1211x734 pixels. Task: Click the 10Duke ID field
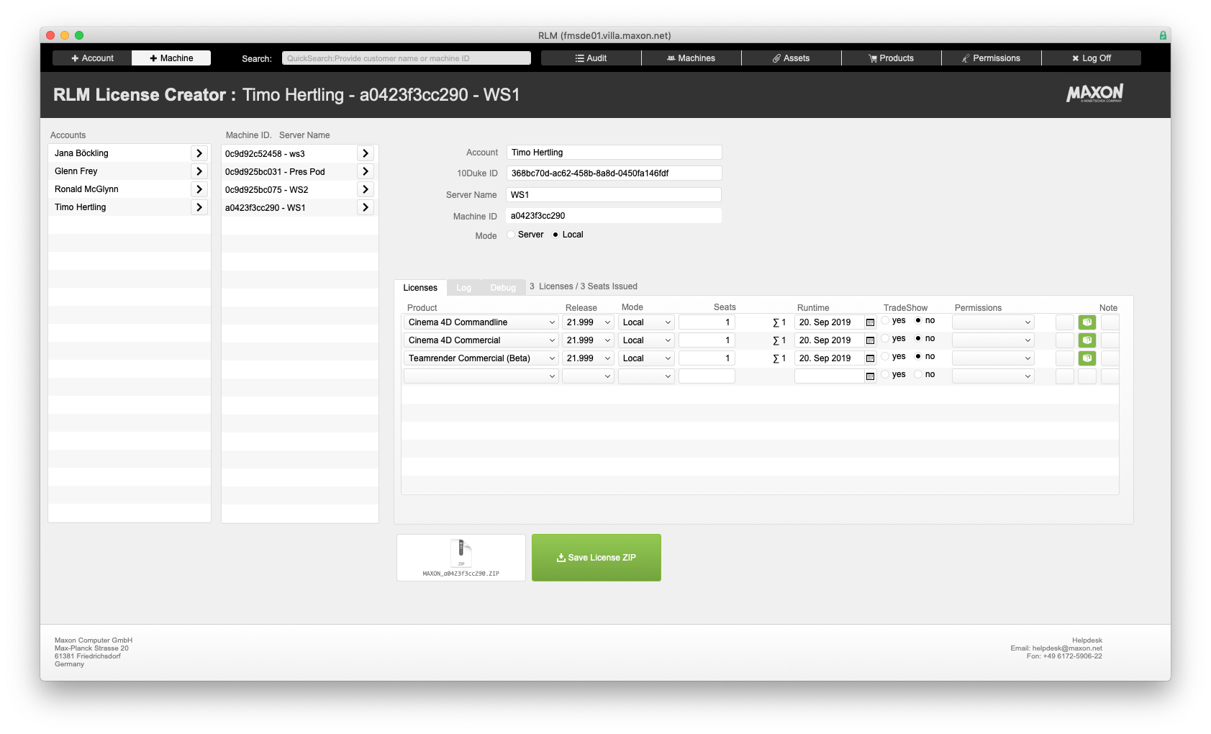tap(614, 173)
